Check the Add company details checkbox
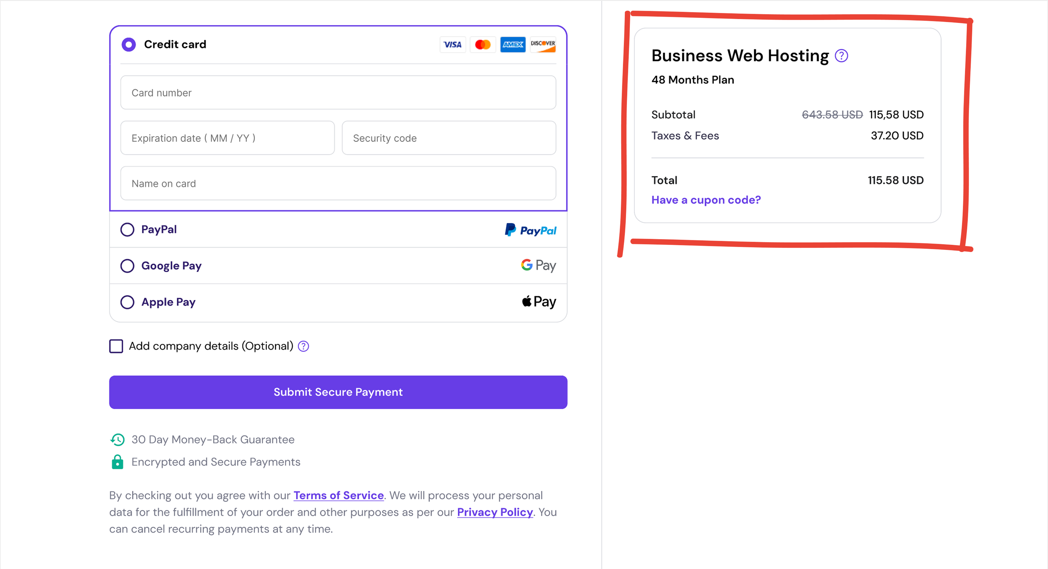 click(116, 346)
